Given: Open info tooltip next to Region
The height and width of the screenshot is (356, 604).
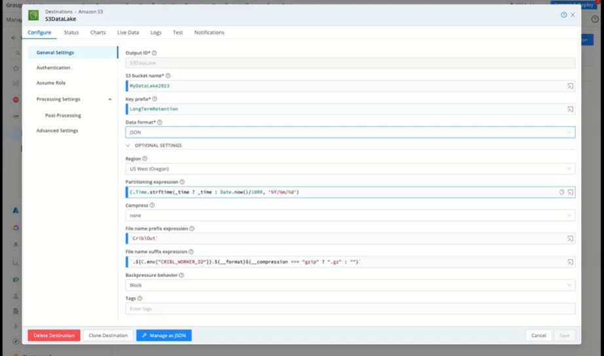Looking at the screenshot, I should coord(145,158).
